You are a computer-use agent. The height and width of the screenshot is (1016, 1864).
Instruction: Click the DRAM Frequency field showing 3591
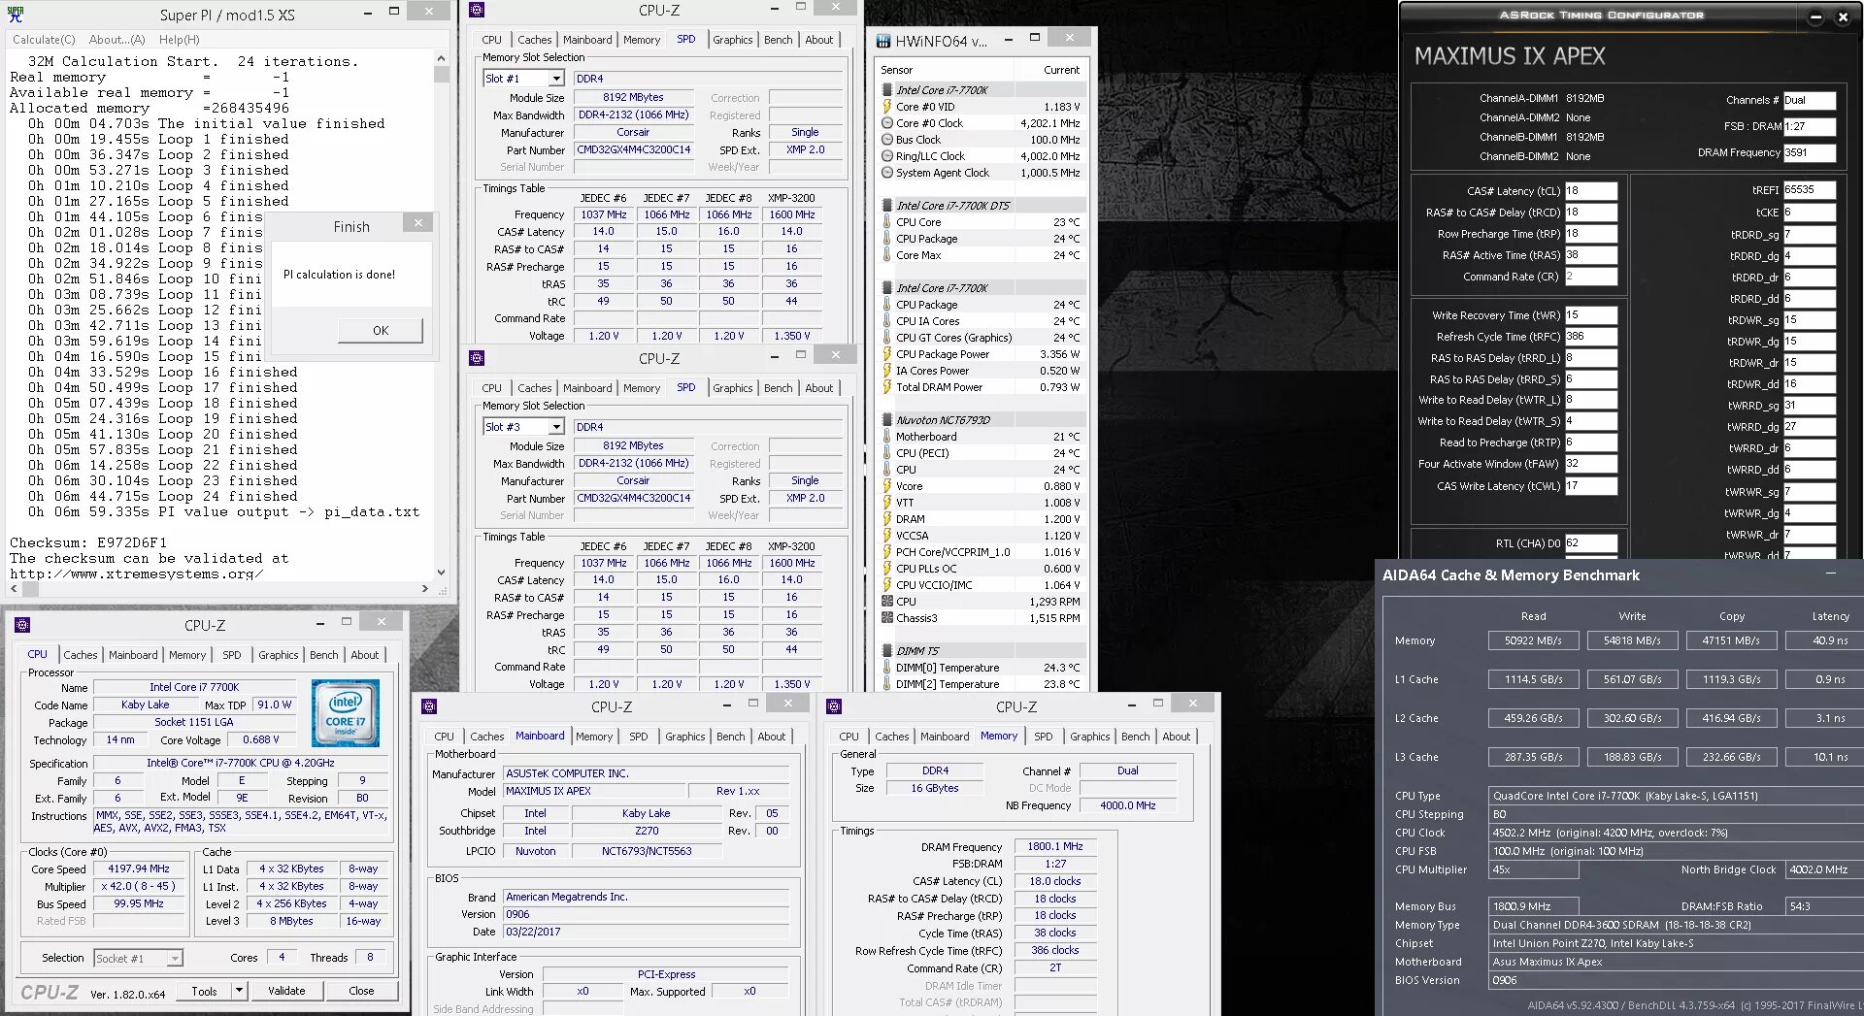click(1809, 152)
